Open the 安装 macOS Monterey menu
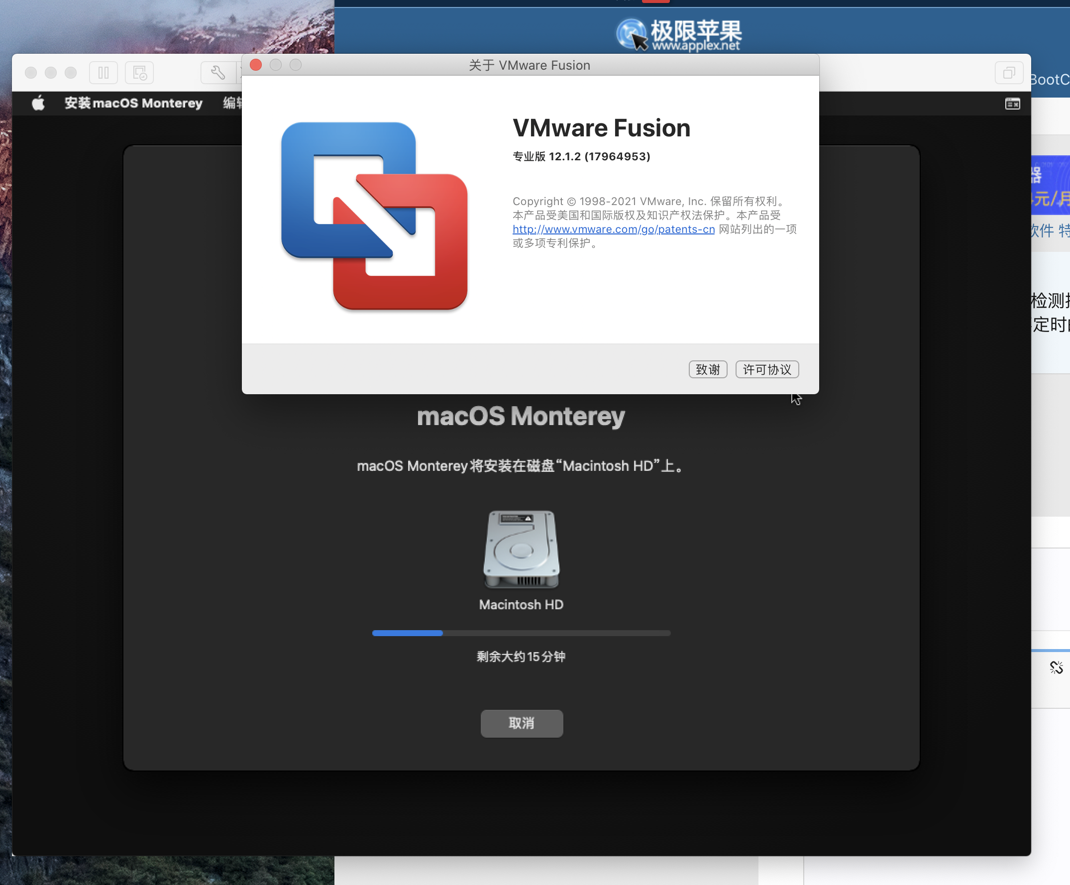Viewport: 1070px width, 885px height. (x=133, y=104)
